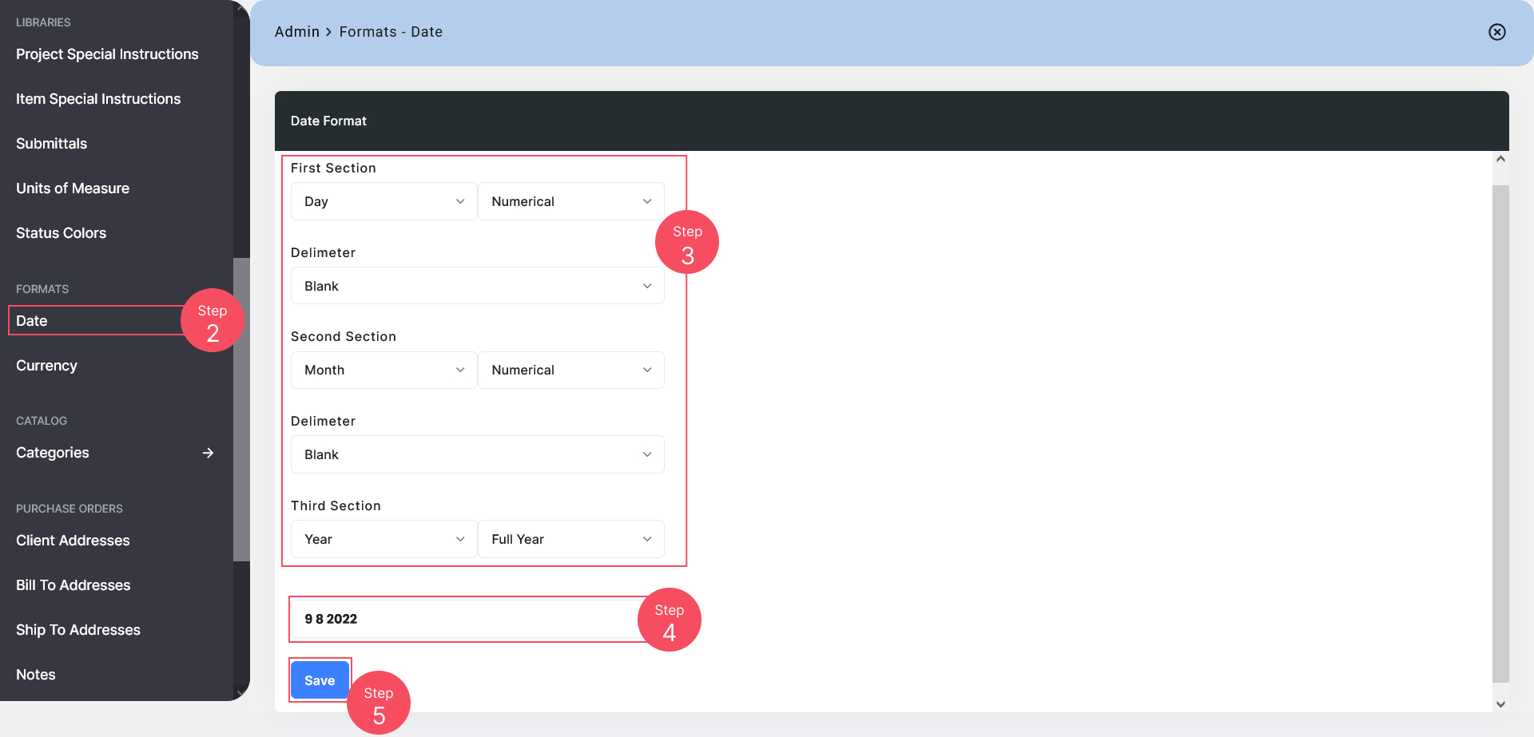This screenshot has height=737, width=1534.
Task: Click the sidebar vertical scrollbar thumb
Action: point(241,409)
